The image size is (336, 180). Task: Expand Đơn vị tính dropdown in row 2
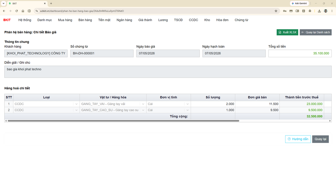pos(187,110)
